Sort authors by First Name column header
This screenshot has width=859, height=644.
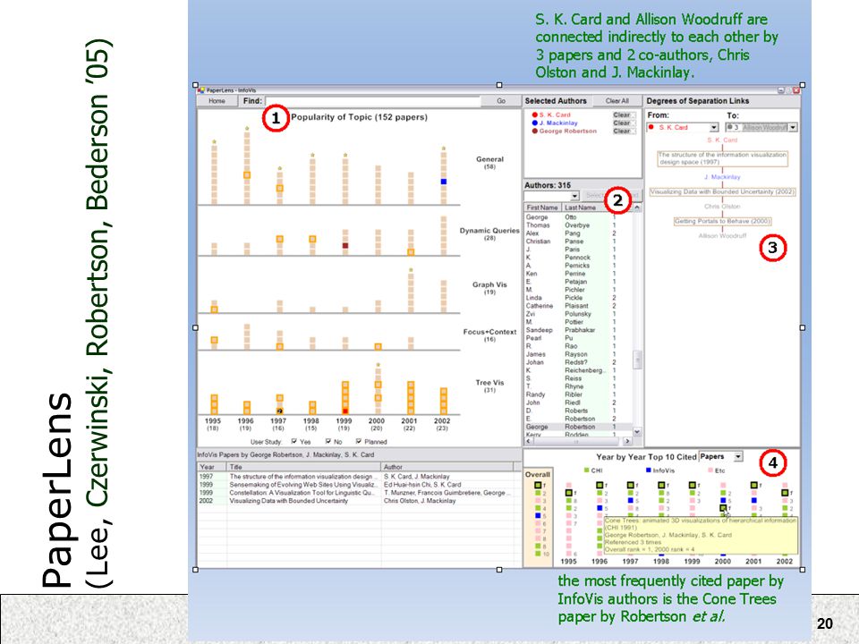click(542, 208)
